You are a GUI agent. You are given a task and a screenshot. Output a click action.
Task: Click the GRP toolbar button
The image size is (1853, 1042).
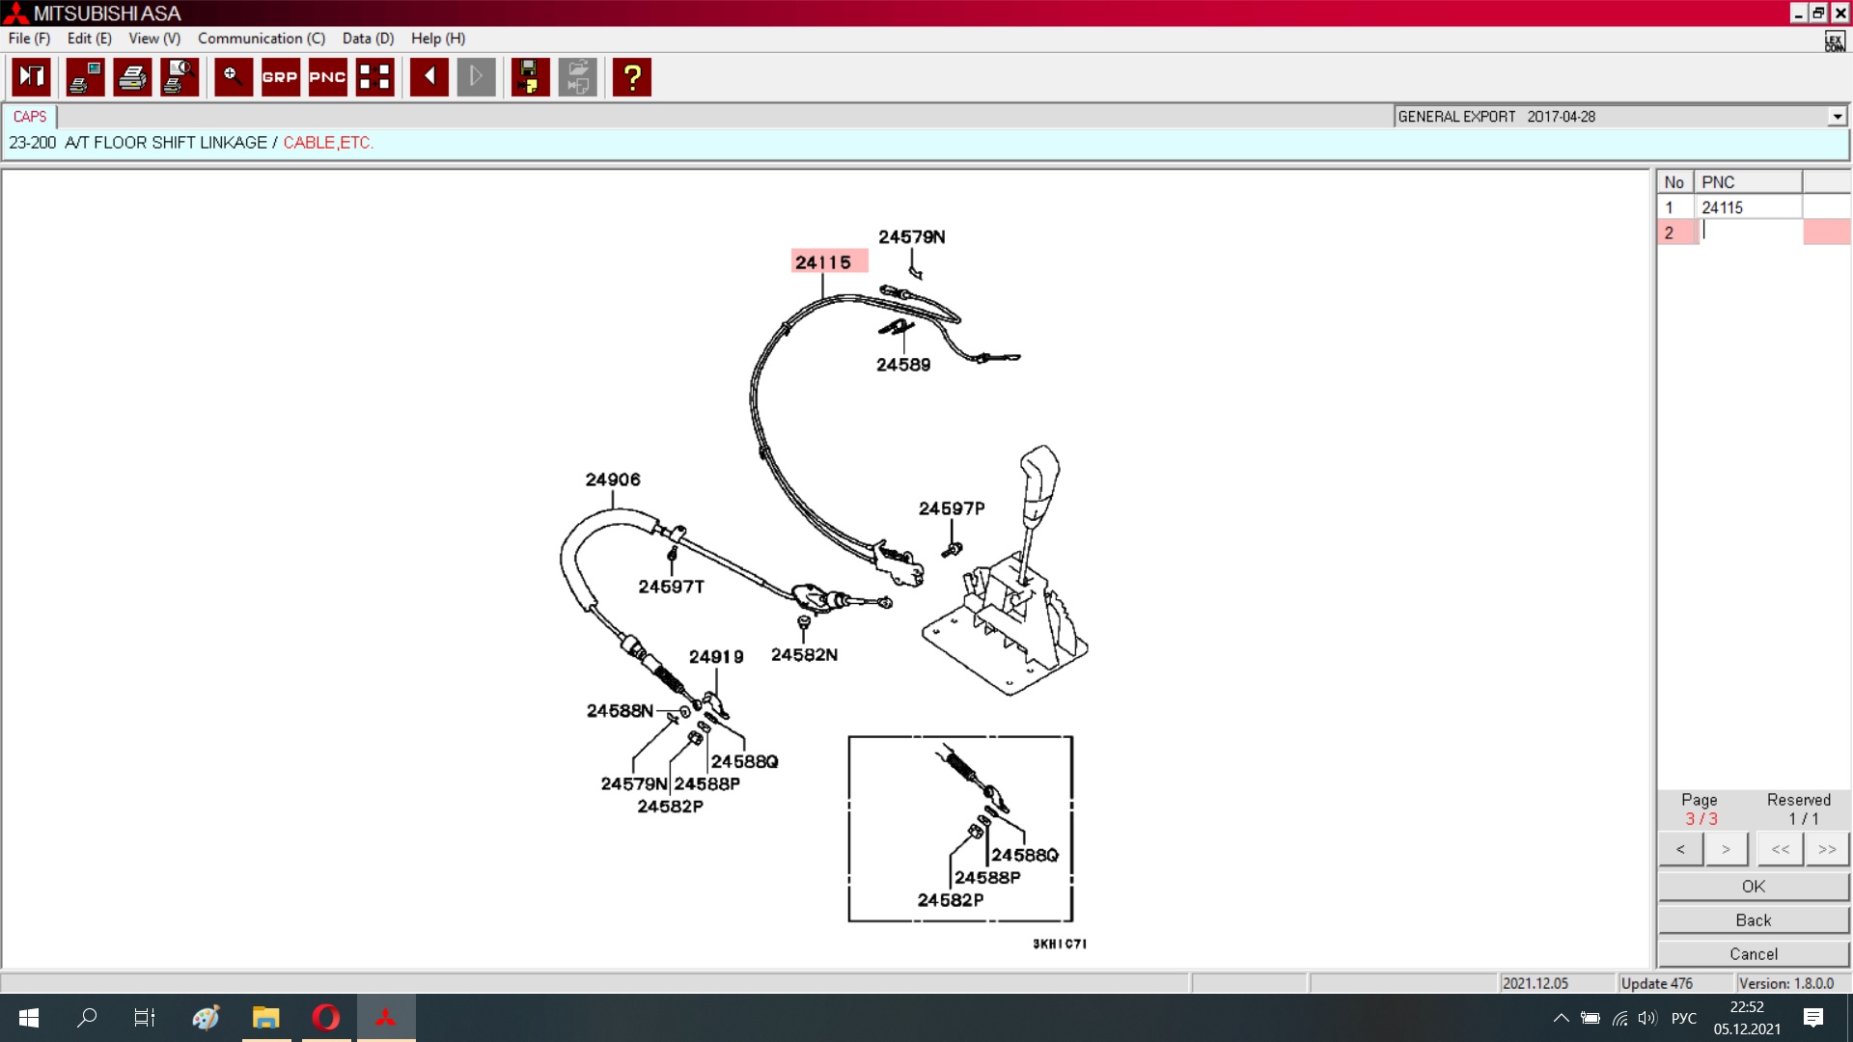click(280, 77)
